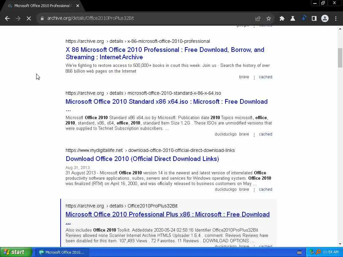Screen dimensions: 343x257
Task: Go back to the previous page
Action: [7, 18]
